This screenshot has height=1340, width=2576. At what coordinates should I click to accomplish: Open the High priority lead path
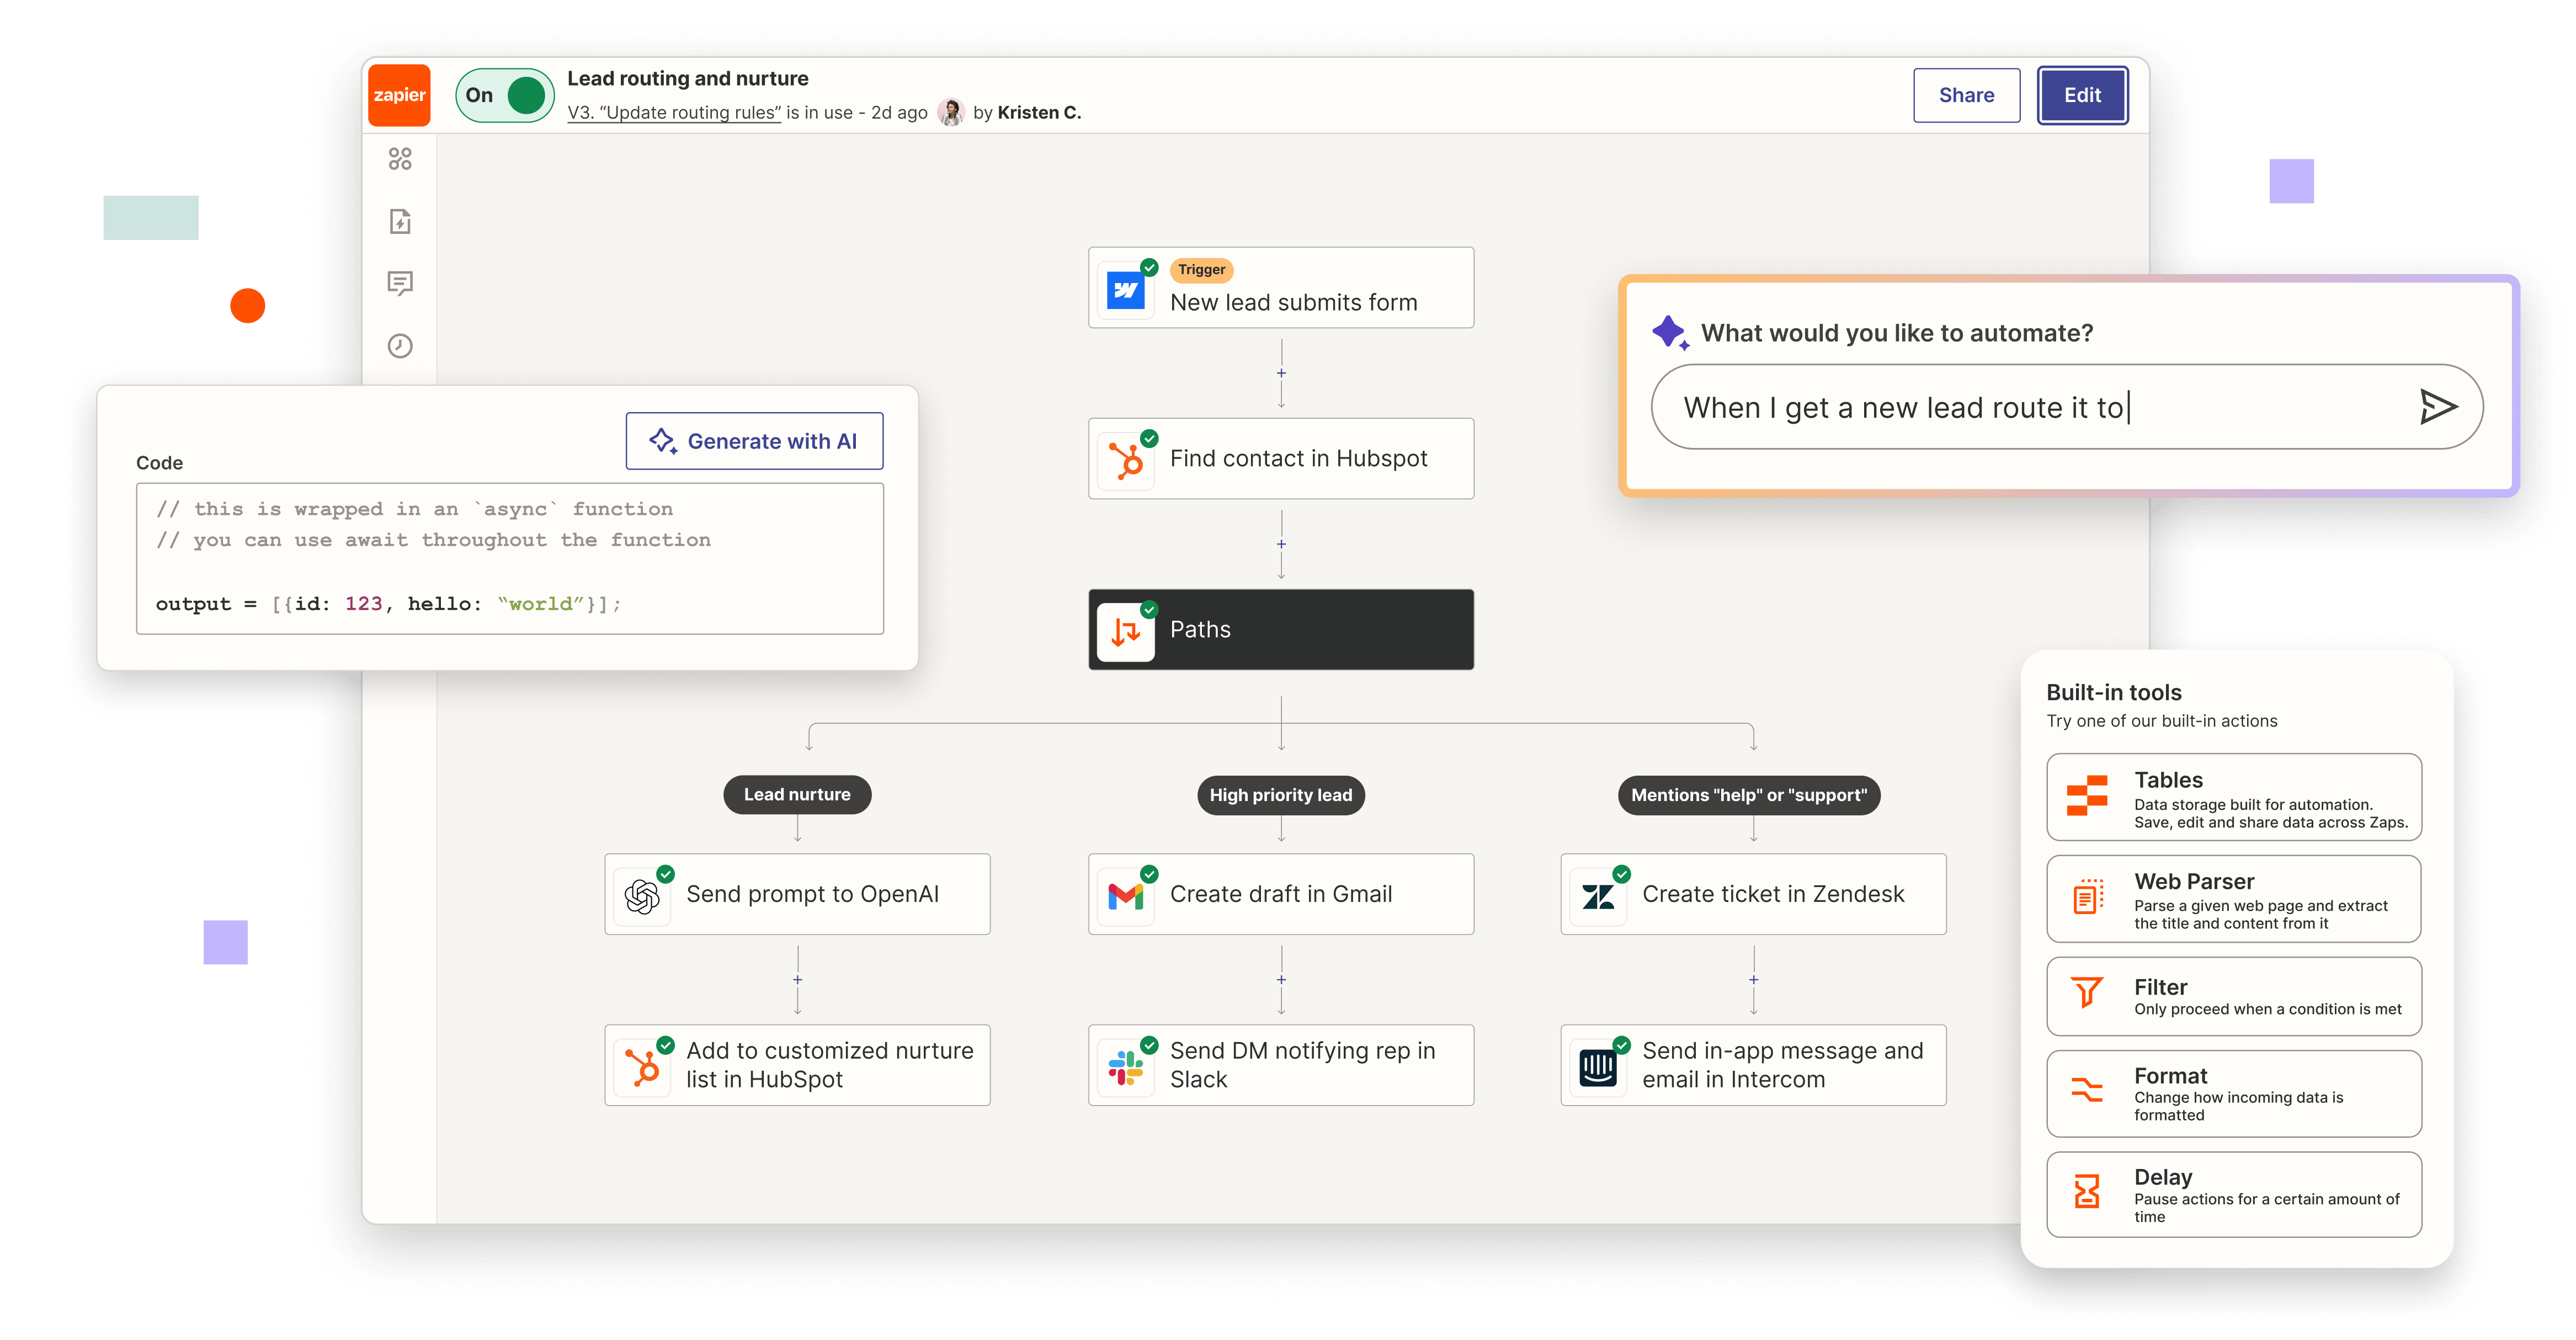1281,796
